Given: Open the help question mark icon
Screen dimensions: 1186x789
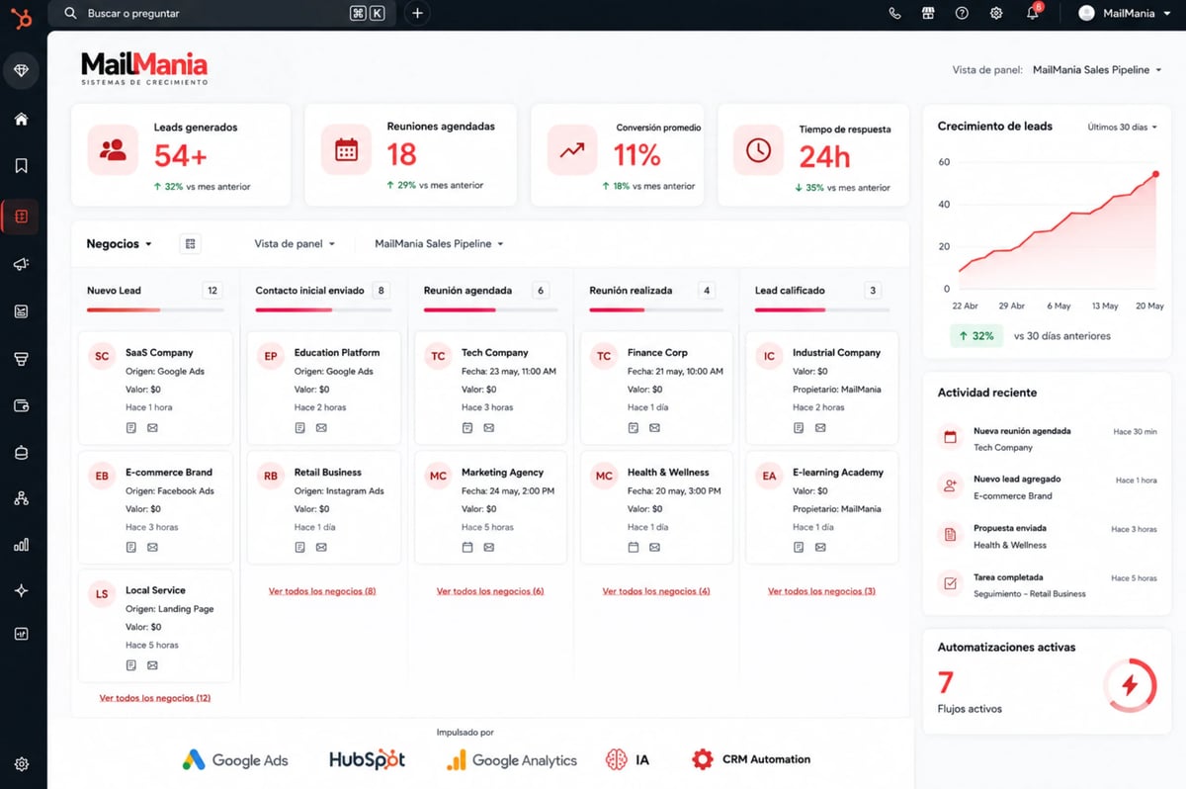Looking at the screenshot, I should 962,14.
